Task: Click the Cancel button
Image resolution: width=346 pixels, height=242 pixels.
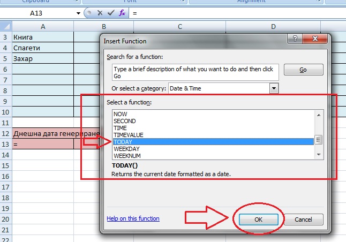Action: click(x=303, y=220)
